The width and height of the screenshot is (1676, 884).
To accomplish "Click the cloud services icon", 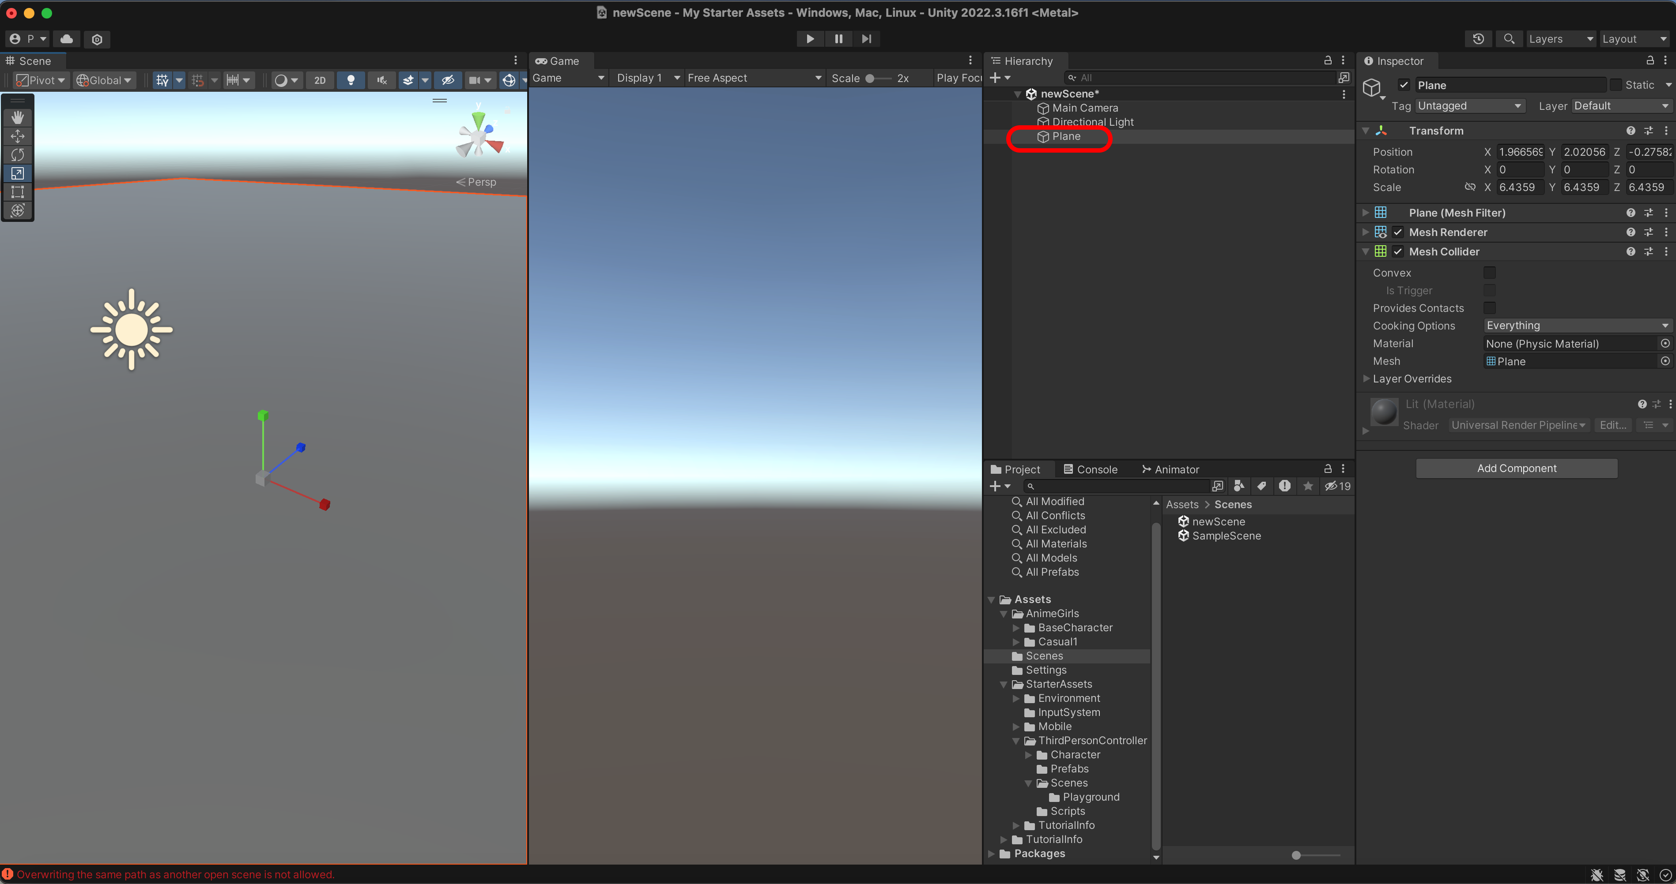I will 66,39.
